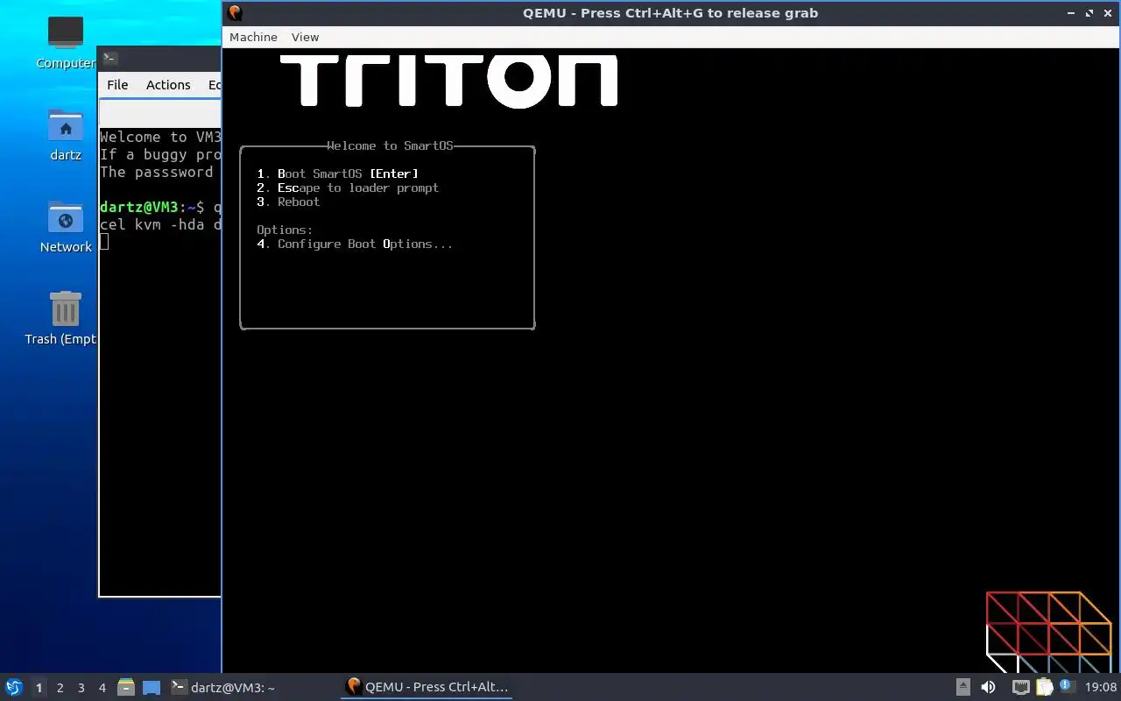The height and width of the screenshot is (701, 1121).
Task: Select Boot SmartOS [Enter] menu entry
Action: pyautogui.click(x=338, y=173)
